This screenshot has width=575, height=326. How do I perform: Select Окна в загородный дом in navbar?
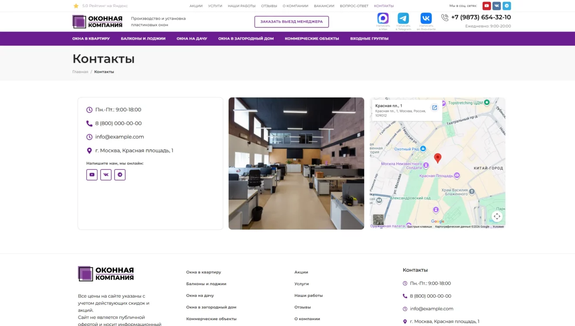tap(246, 39)
